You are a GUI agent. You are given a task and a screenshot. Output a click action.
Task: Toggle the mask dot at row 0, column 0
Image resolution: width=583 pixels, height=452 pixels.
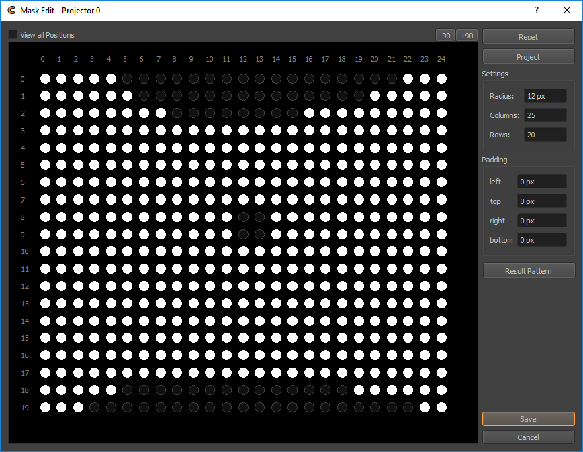46,78
